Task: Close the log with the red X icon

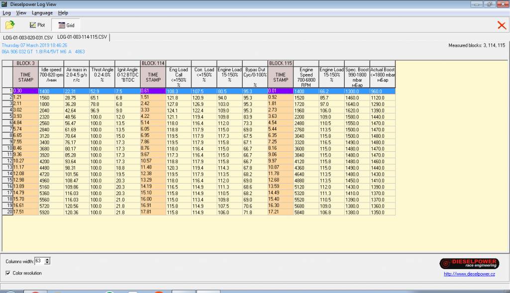Action: click(502, 25)
